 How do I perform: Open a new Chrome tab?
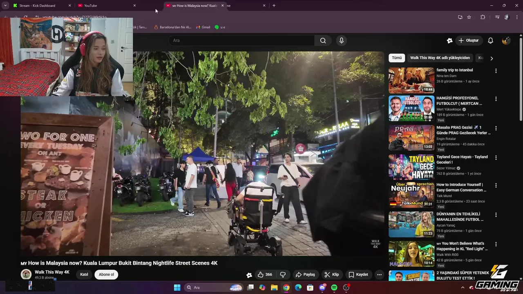pyautogui.click(x=274, y=6)
